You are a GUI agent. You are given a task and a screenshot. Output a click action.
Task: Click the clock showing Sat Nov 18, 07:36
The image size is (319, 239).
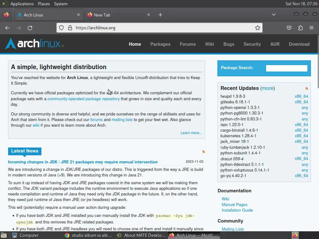(x=301, y=4)
